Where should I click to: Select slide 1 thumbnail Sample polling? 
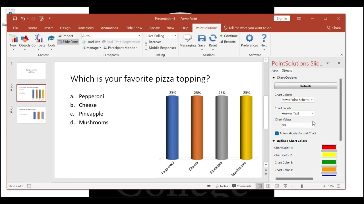pos(31,71)
